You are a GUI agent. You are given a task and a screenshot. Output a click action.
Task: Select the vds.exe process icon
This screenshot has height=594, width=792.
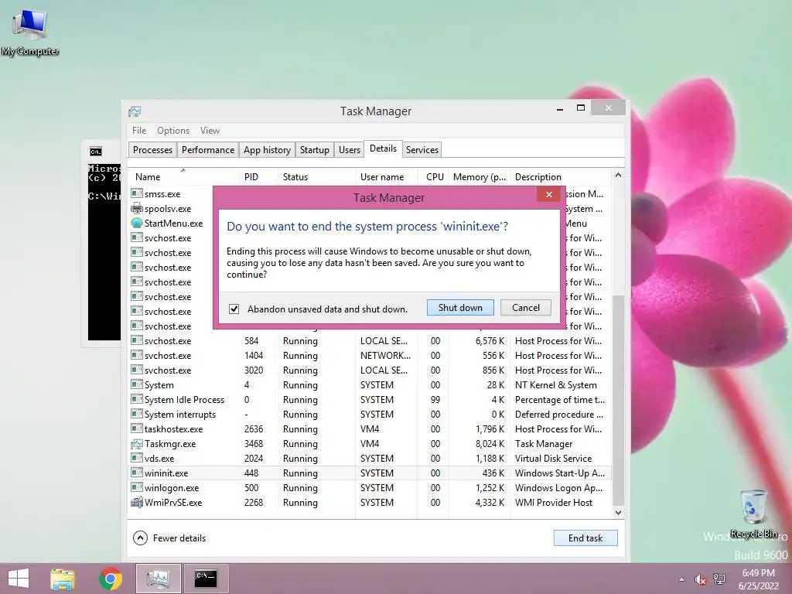(x=136, y=458)
